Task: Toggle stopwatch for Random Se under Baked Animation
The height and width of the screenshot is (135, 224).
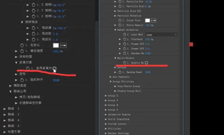Action: pos(125,53)
